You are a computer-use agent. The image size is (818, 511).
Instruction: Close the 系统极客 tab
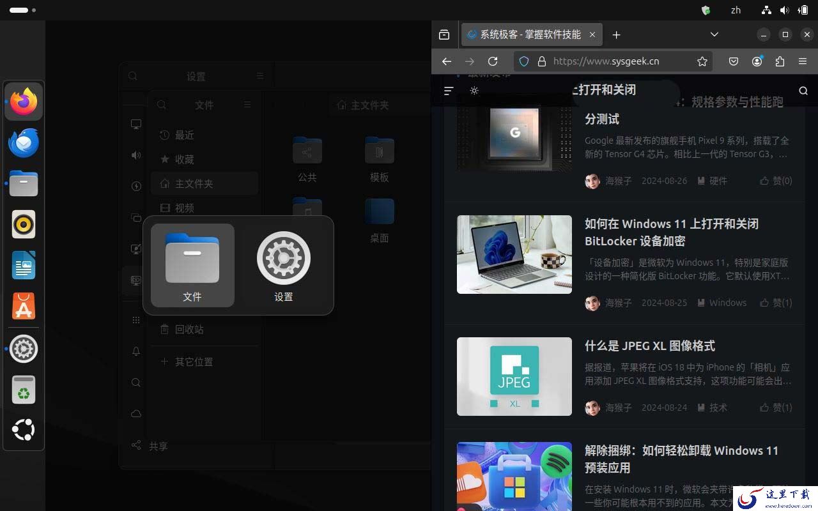(x=592, y=35)
